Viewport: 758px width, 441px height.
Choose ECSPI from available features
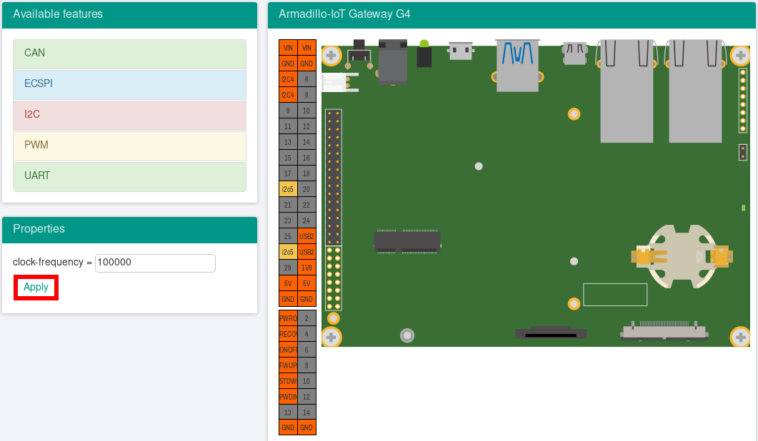click(x=129, y=84)
